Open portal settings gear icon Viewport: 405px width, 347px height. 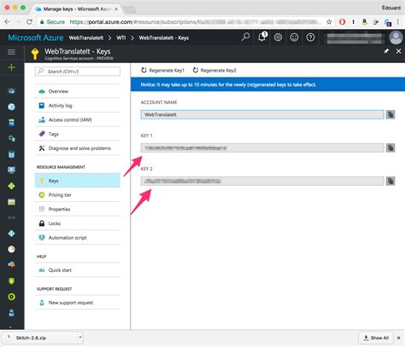[x=278, y=38]
